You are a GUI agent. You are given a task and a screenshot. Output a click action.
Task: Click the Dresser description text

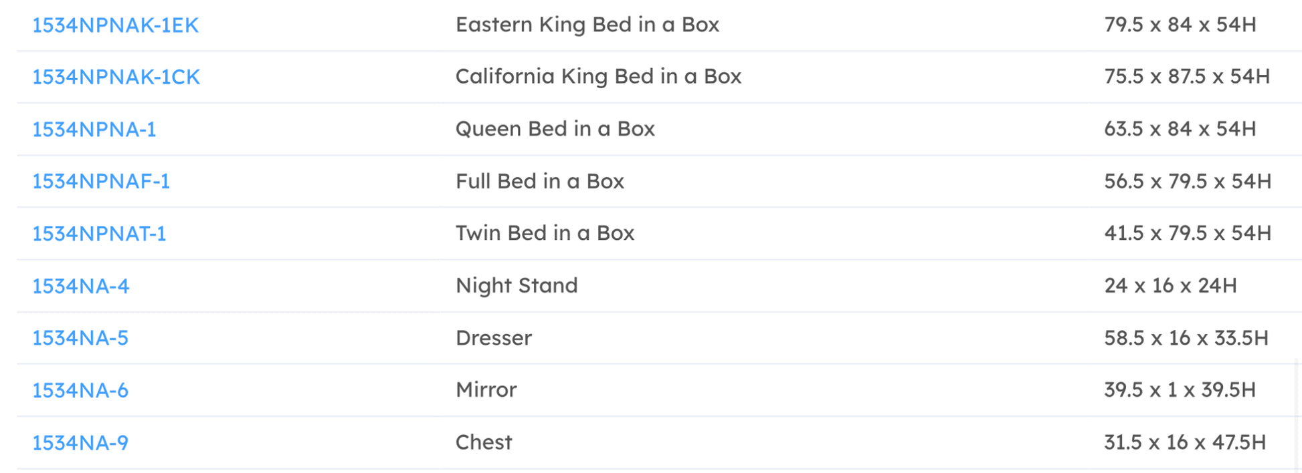493,338
